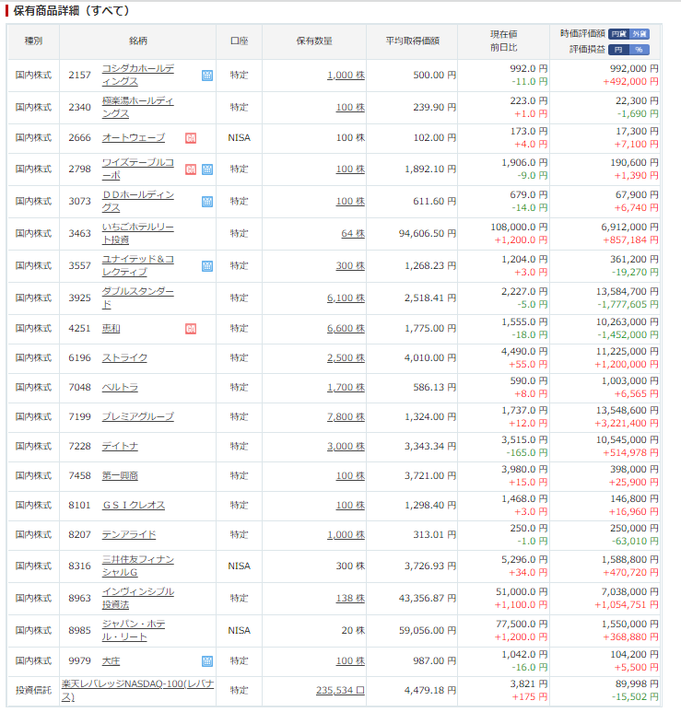681x712 pixels.
Task: Click the blue icon in the ユナイテッド&コレクティブ row
Action: click(x=207, y=266)
